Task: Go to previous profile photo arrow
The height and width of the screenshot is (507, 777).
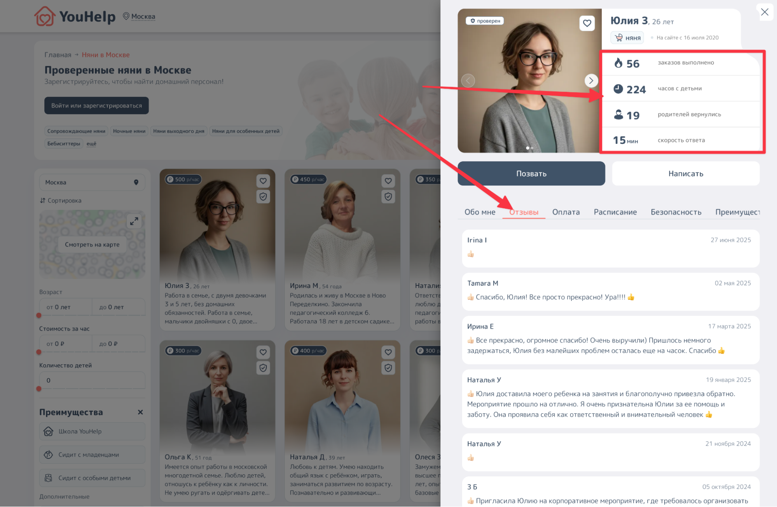Action: coord(468,80)
